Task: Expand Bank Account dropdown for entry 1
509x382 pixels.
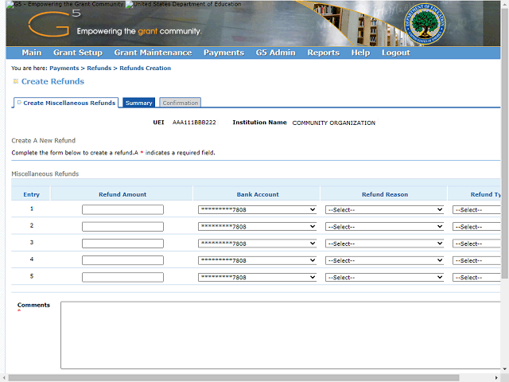Action: point(258,210)
